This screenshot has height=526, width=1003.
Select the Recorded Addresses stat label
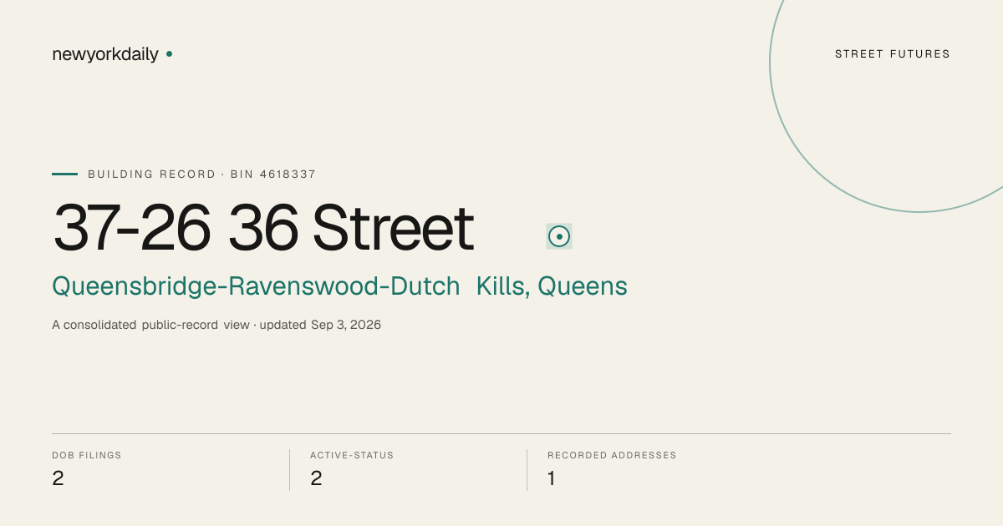[x=612, y=455]
